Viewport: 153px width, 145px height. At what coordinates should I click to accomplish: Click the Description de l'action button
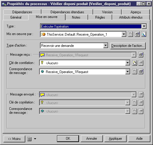(128, 46)
